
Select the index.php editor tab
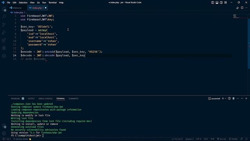[37, 8]
